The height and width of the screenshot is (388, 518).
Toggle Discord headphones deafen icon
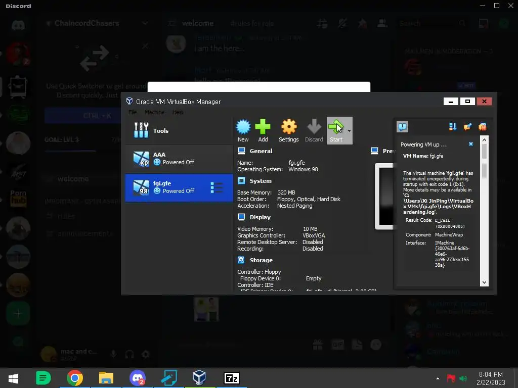[x=129, y=354]
